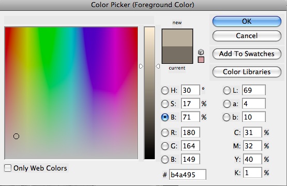Click the 'new' label above preview
The width and height of the screenshot is (287, 186).
pyautogui.click(x=177, y=23)
